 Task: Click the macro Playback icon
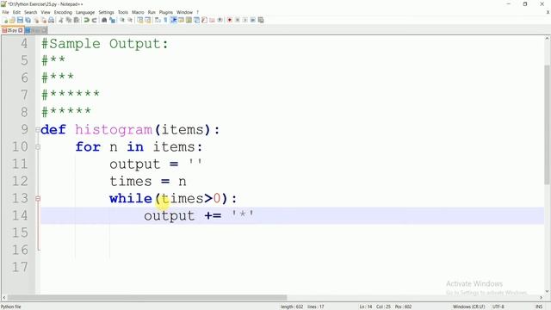[x=245, y=20]
